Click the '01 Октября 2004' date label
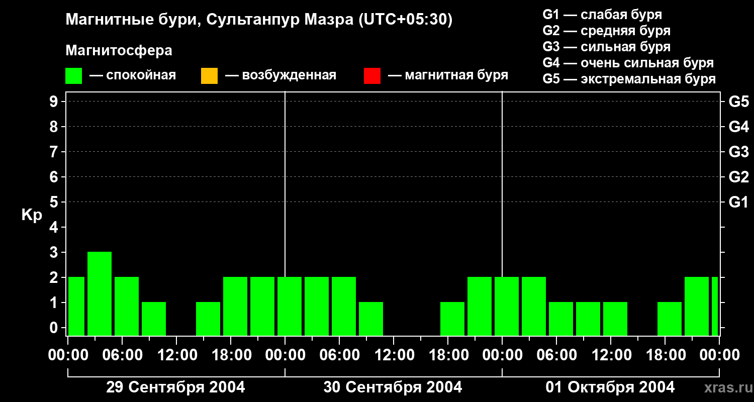754x402 pixels. pos(610,387)
